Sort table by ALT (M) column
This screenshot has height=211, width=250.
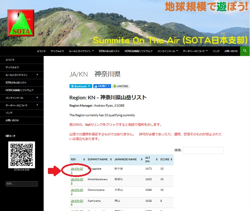157,159
